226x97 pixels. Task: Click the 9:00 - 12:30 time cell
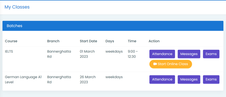click(x=133, y=54)
